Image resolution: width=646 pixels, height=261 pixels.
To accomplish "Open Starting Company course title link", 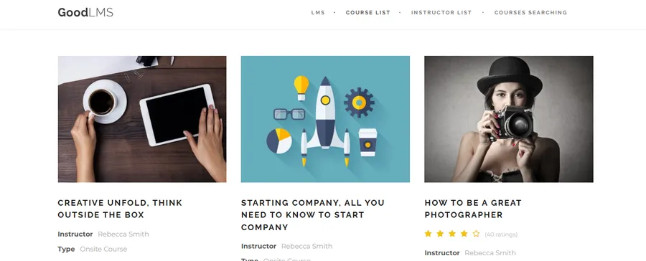I will 313,215.
